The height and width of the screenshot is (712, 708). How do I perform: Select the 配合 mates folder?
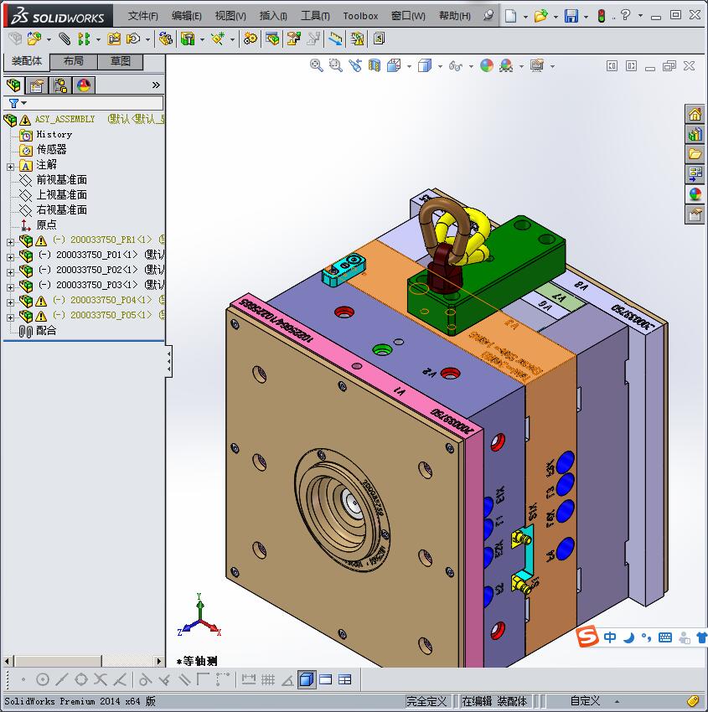(x=46, y=330)
